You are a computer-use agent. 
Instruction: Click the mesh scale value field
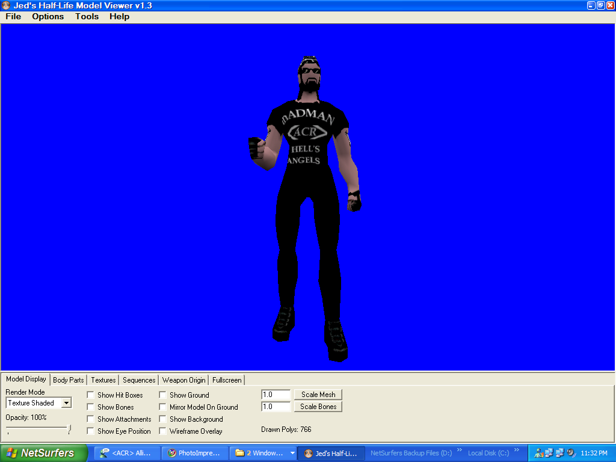tap(276, 395)
